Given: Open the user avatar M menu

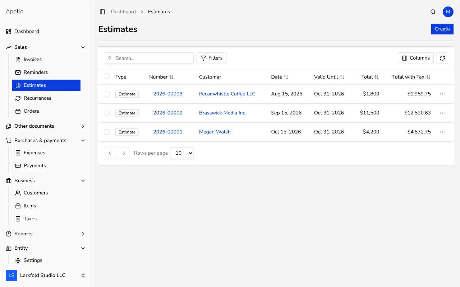Looking at the screenshot, I should pos(448,12).
